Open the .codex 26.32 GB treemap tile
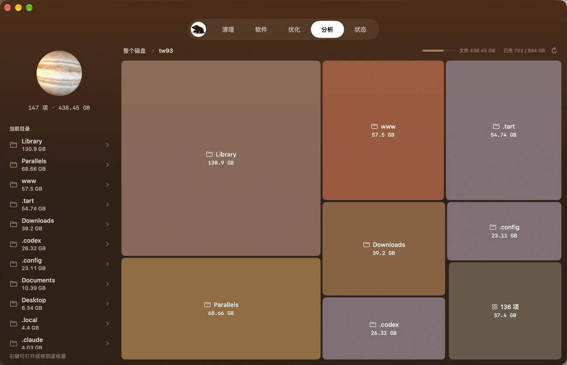567x365 pixels. click(x=384, y=328)
